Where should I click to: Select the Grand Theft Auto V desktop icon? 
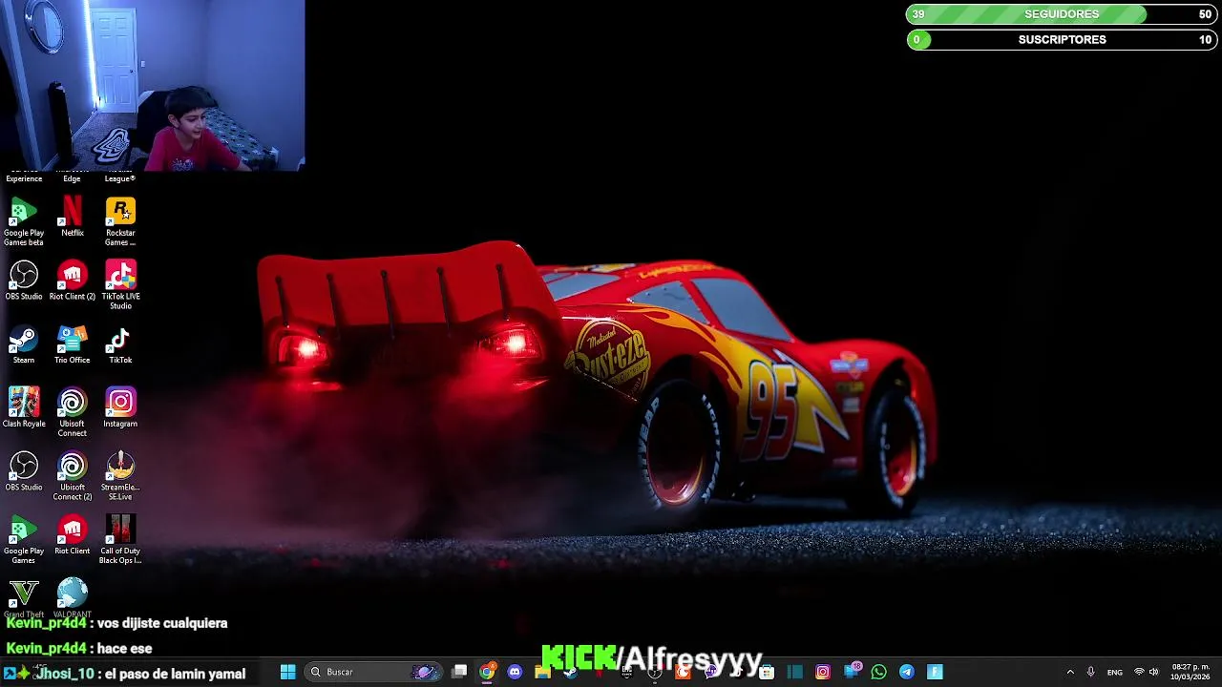tap(24, 598)
